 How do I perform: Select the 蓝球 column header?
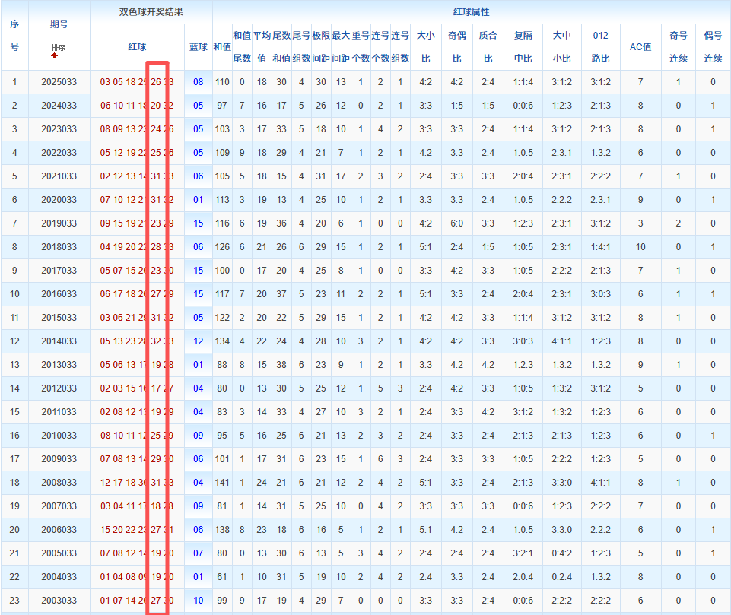click(198, 47)
